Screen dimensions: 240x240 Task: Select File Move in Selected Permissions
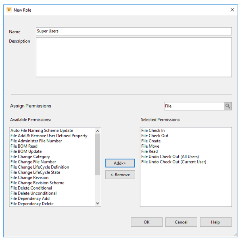150,146
